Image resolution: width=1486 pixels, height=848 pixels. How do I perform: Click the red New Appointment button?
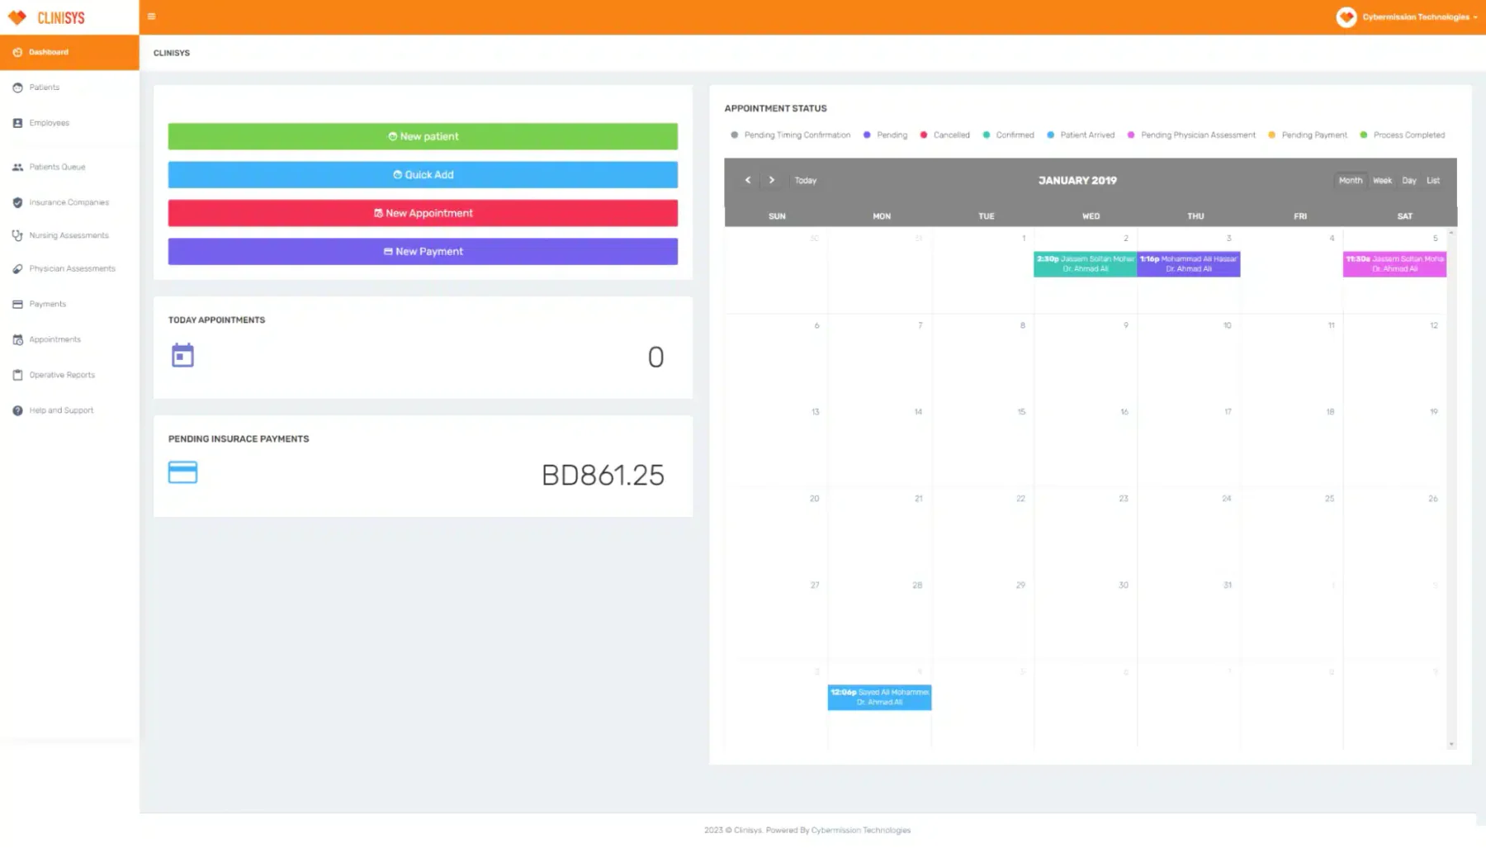click(x=423, y=213)
